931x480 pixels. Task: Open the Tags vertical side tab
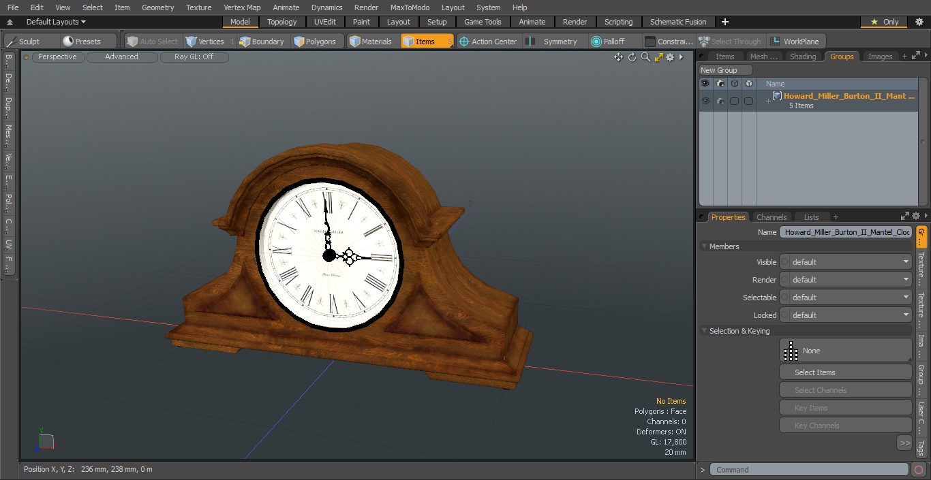921,447
